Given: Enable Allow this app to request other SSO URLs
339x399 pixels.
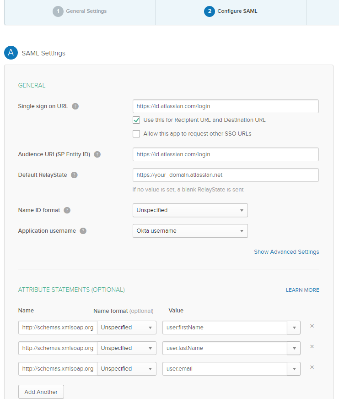Looking at the screenshot, I should click(136, 134).
